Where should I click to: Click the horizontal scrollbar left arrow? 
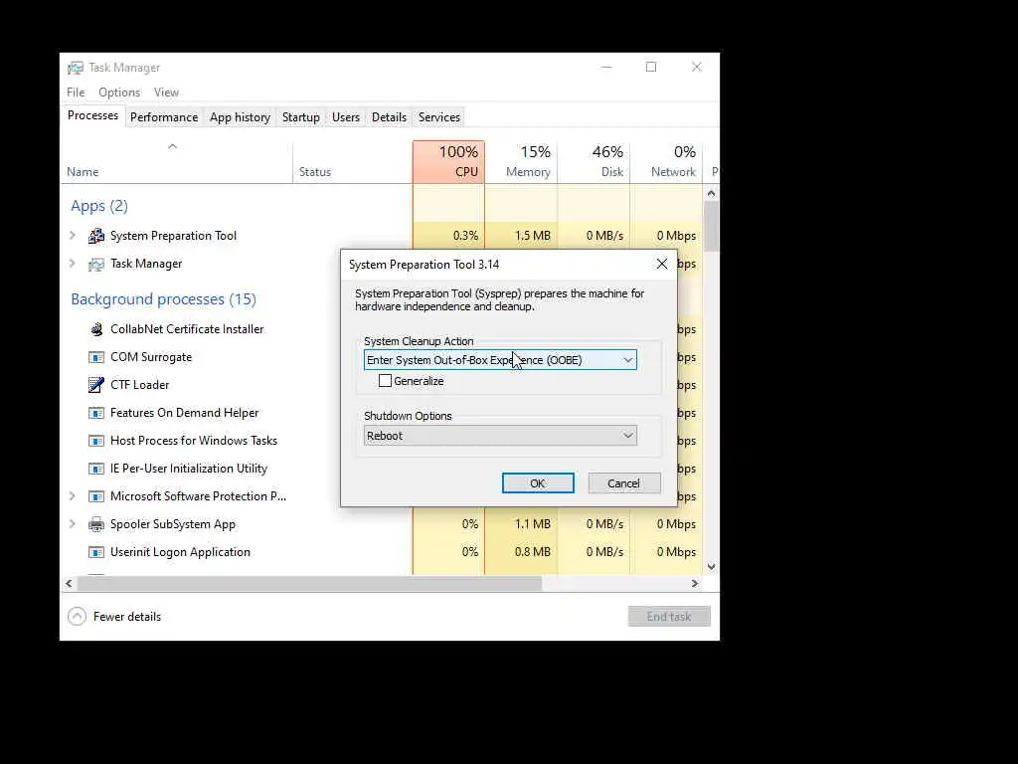point(69,583)
